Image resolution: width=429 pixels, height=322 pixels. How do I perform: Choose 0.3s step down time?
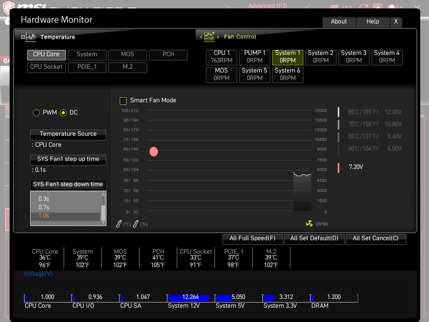65,198
